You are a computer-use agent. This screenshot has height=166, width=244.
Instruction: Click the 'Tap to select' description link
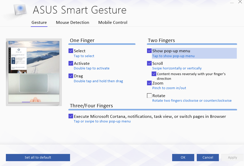84,56
